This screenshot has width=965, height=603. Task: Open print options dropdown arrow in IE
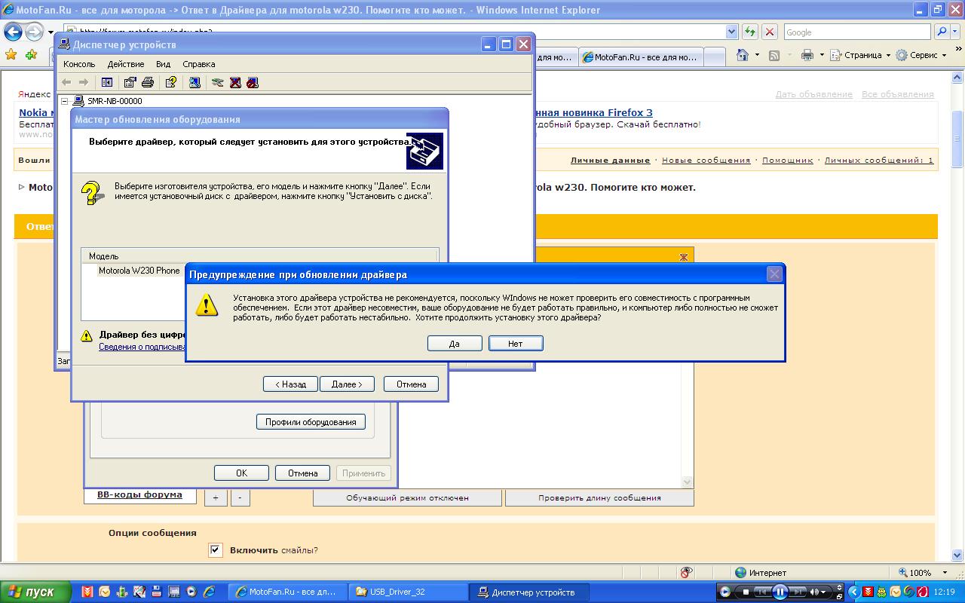point(820,55)
